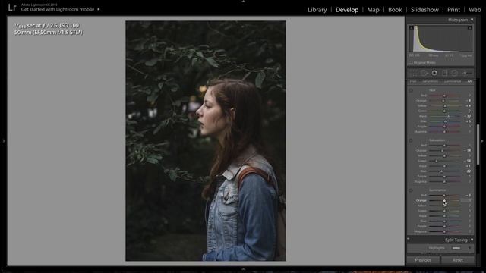Show only Luminance in HSL panel

(453, 81)
